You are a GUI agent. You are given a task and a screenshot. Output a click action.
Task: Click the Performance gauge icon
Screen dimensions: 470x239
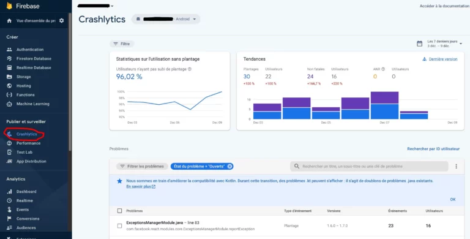(9, 143)
